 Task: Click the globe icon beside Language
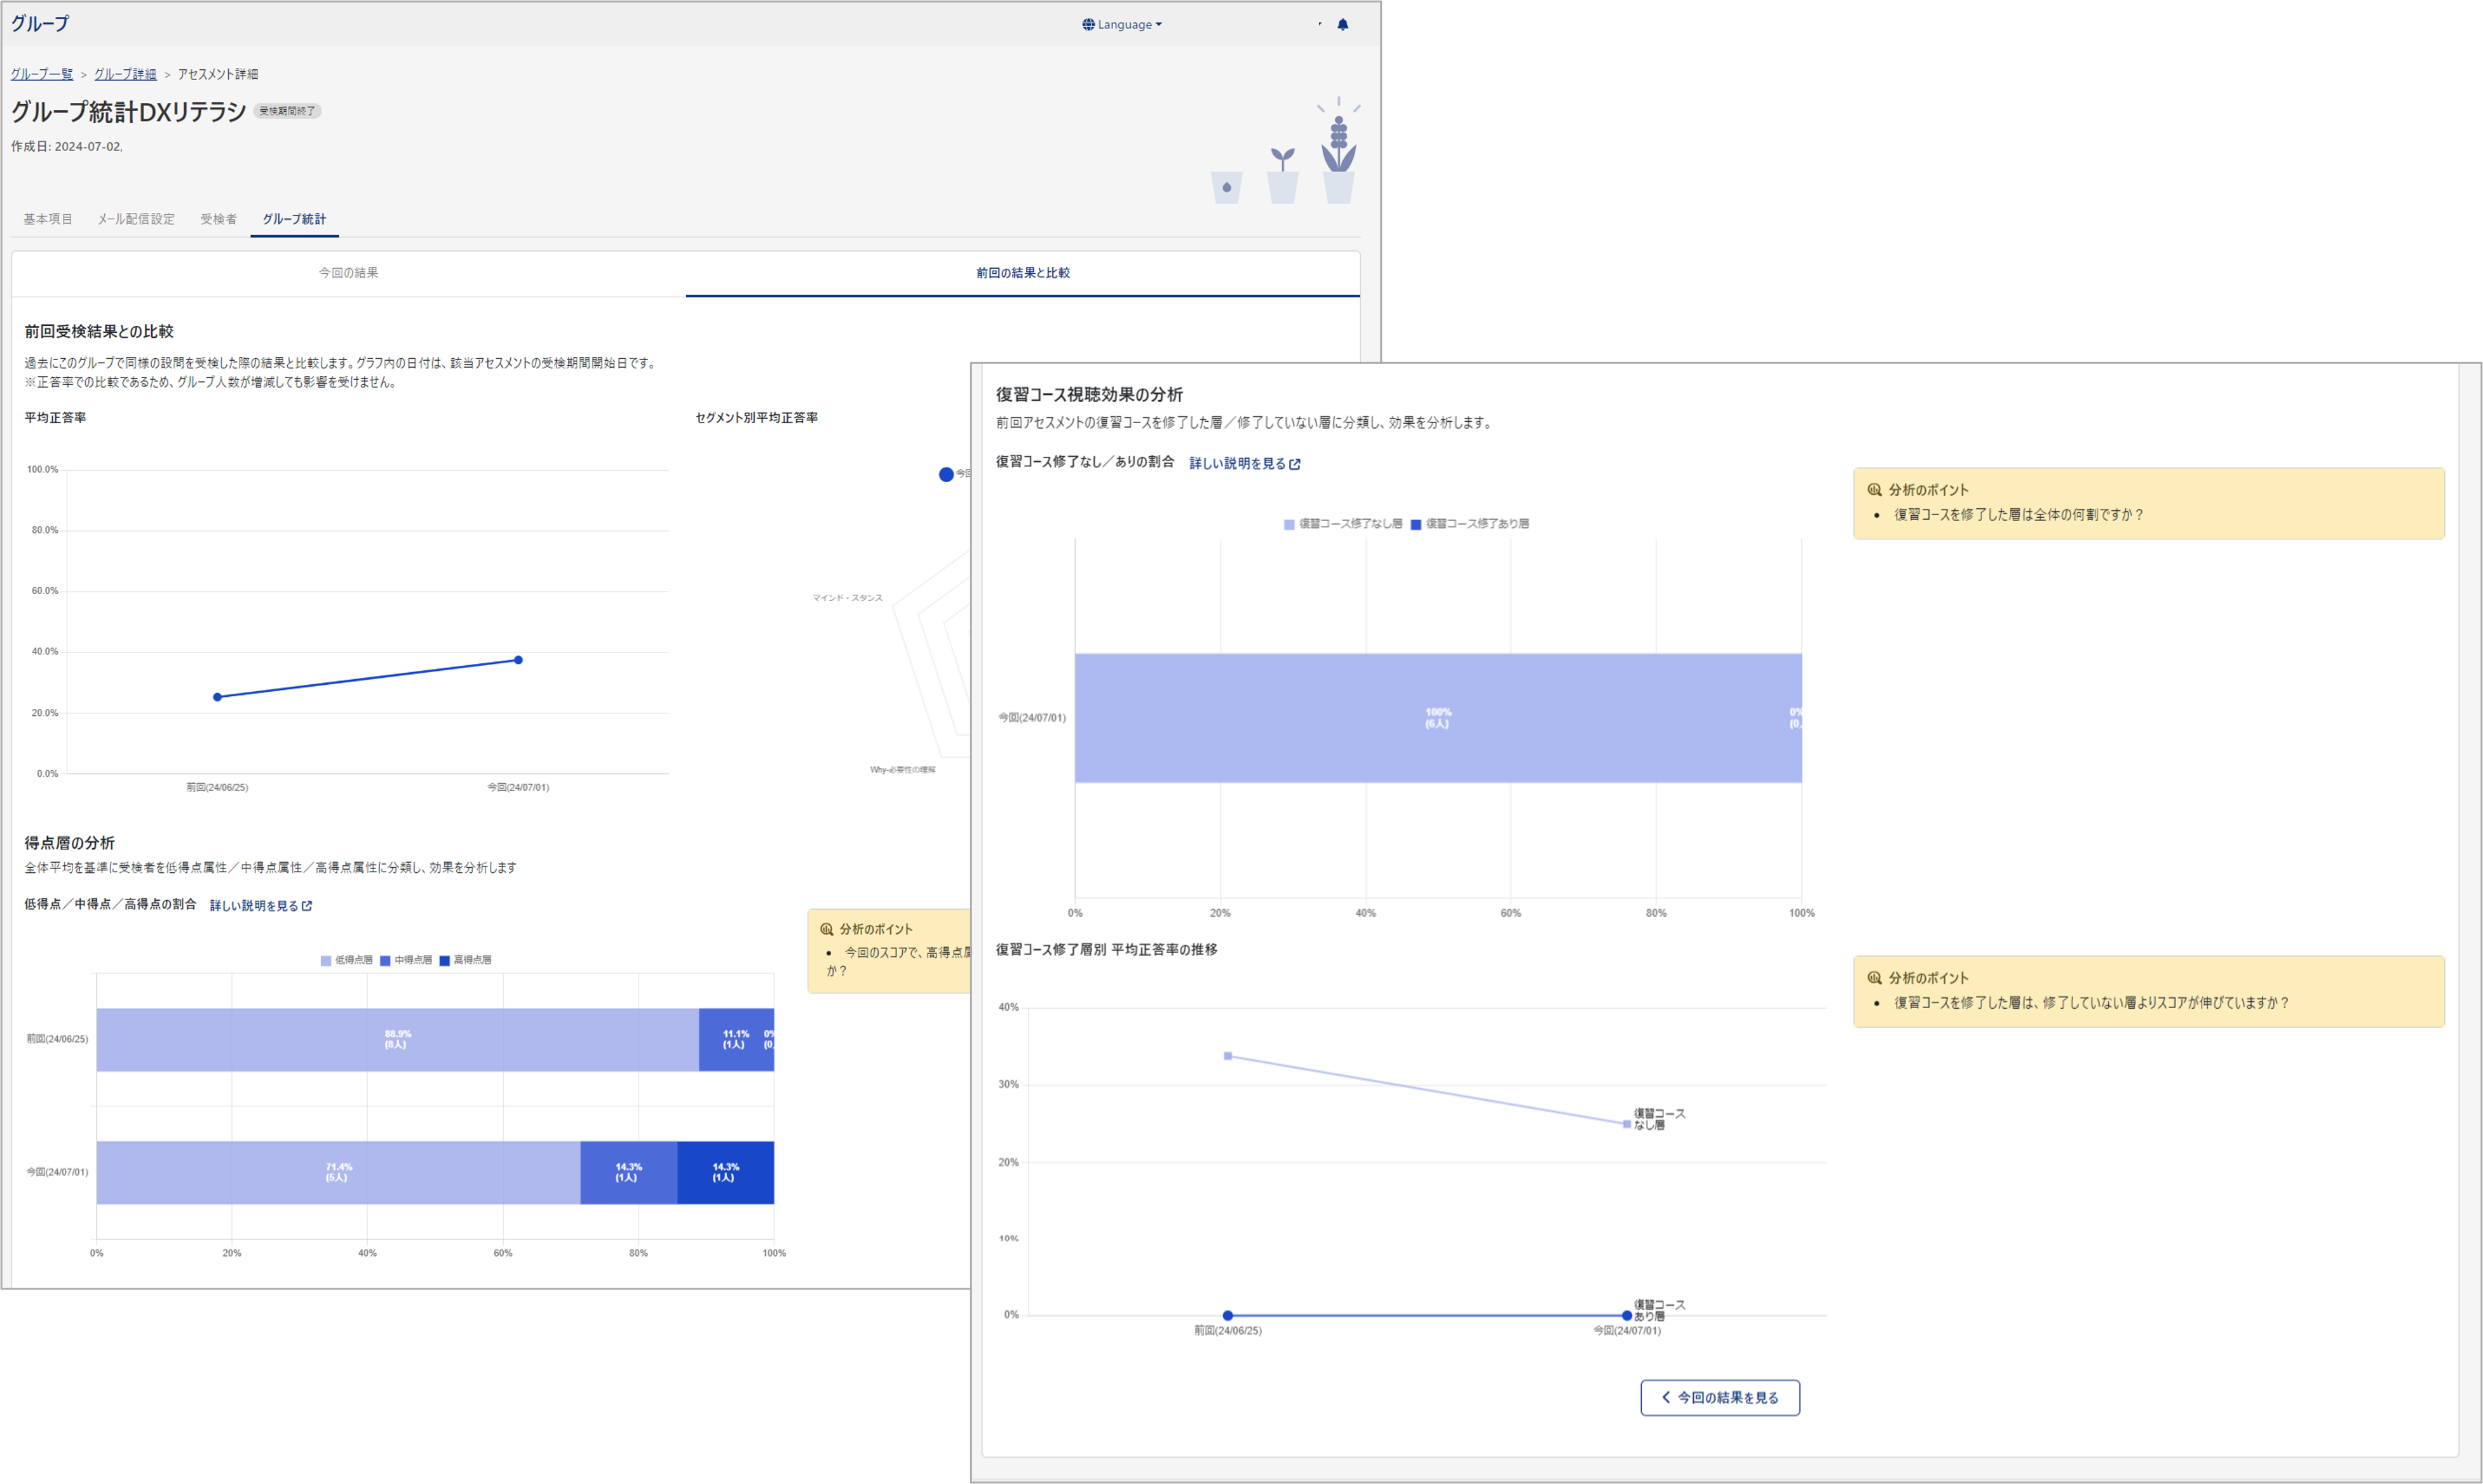[x=1088, y=24]
